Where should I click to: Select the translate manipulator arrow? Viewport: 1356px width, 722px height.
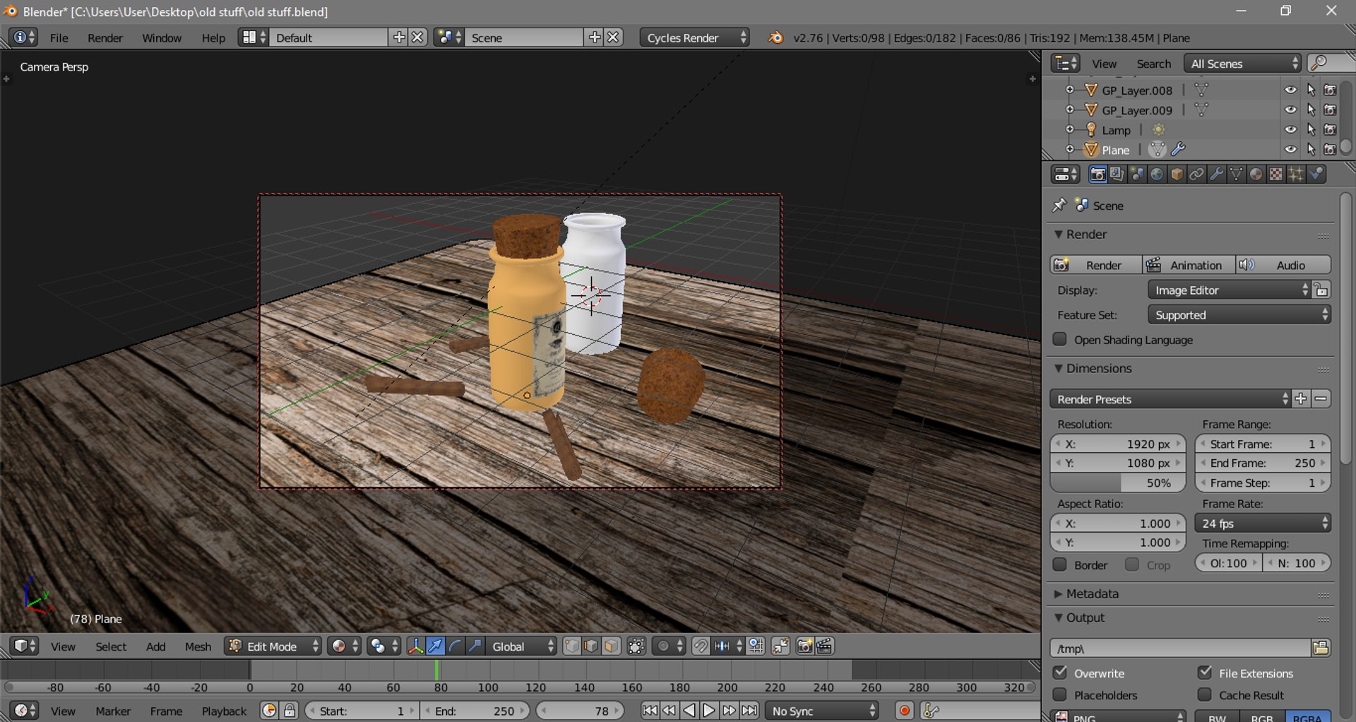436,646
